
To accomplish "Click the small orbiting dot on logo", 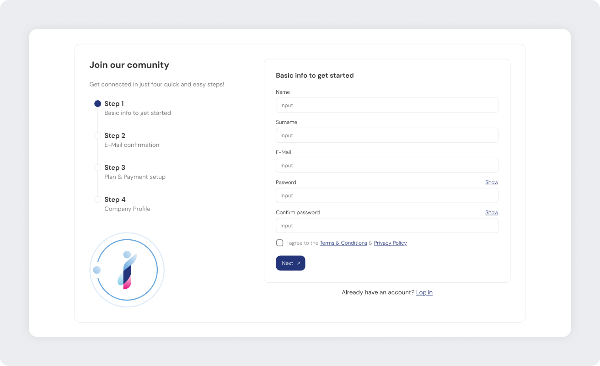I will pyautogui.click(x=97, y=270).
